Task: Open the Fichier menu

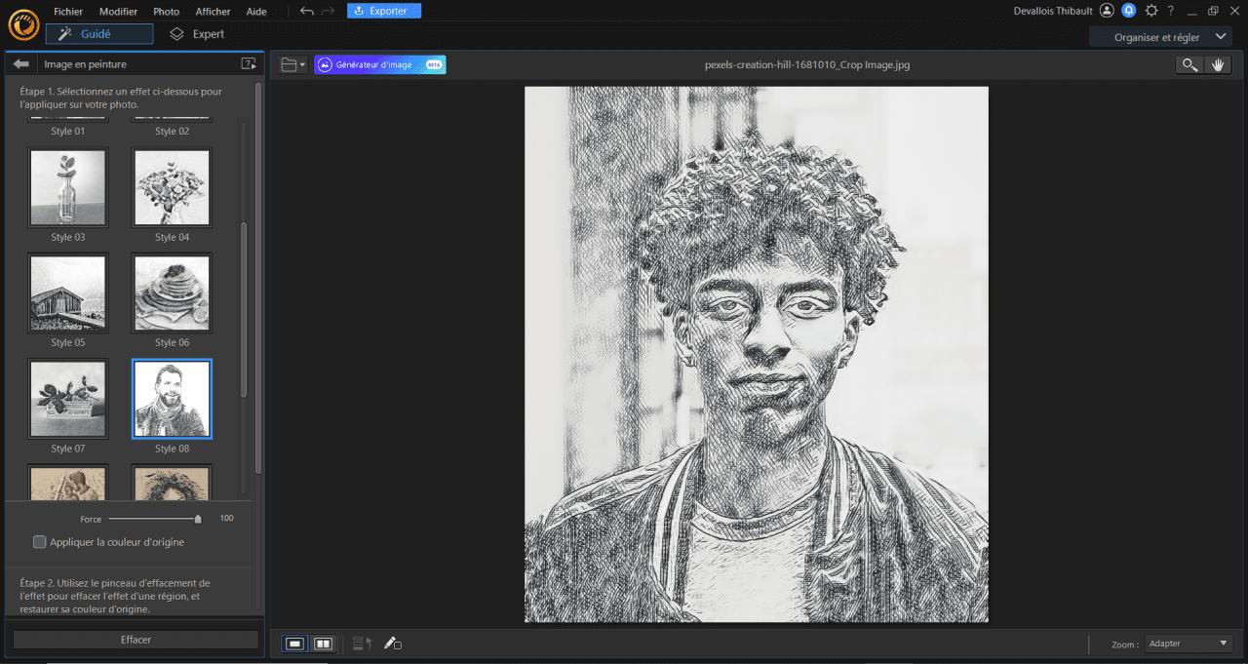Action: point(68,11)
